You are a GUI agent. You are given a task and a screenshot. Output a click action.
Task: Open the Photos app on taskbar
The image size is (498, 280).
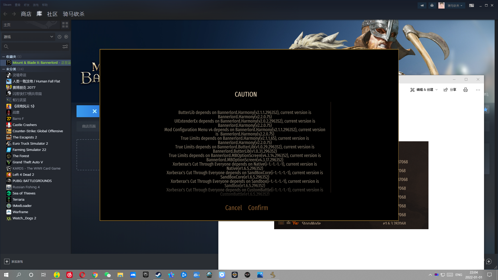[x=260, y=275]
